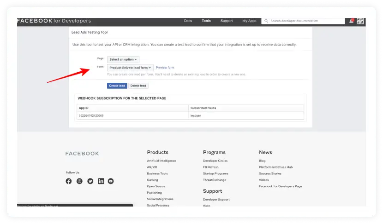Open the Docs menu
This screenshot has height=224, width=383.
(188, 21)
